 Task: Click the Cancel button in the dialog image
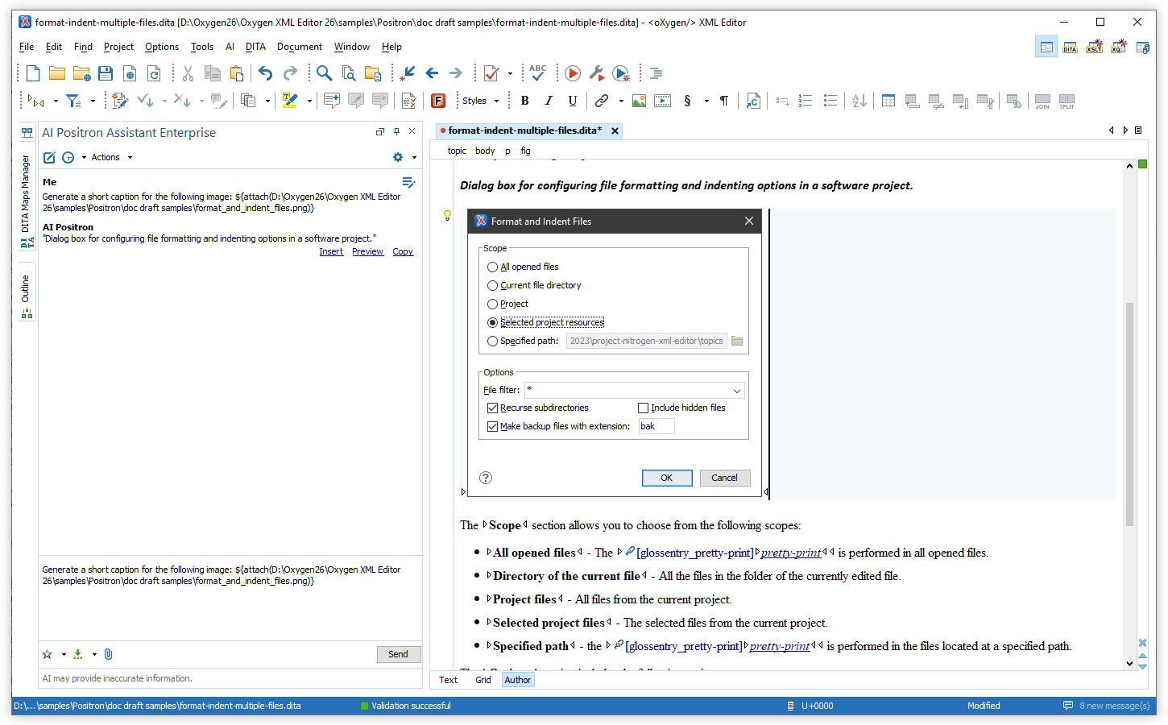tap(725, 478)
